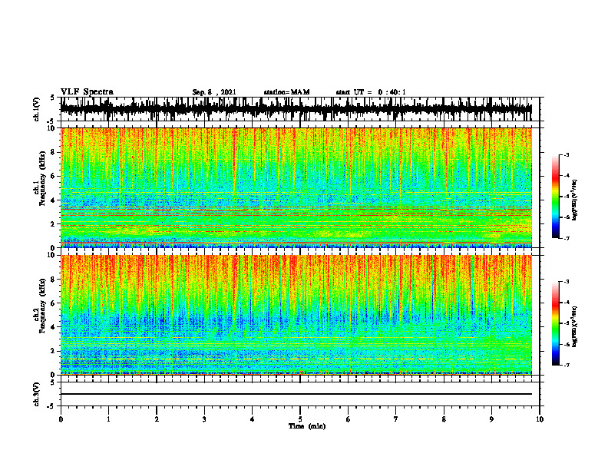Click the flat ch.3 voltage line
The image size is (608, 470).
coord(296,394)
